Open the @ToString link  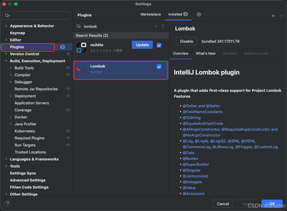(x=191, y=118)
